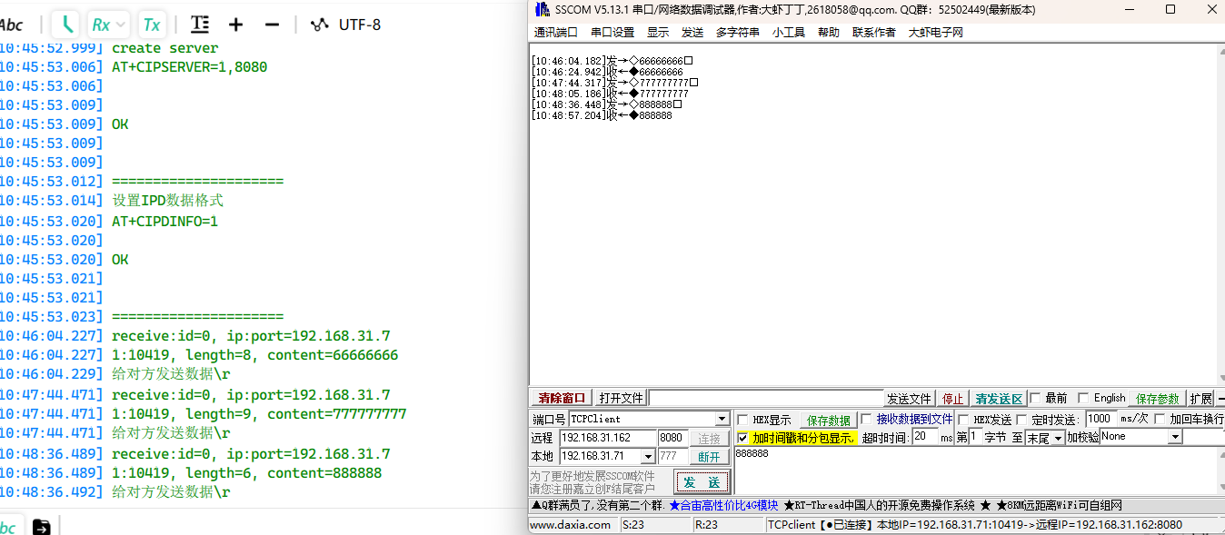The height and width of the screenshot is (535, 1225).
Task: Click the plus icon in terminal toolbar
Action: tap(235, 25)
